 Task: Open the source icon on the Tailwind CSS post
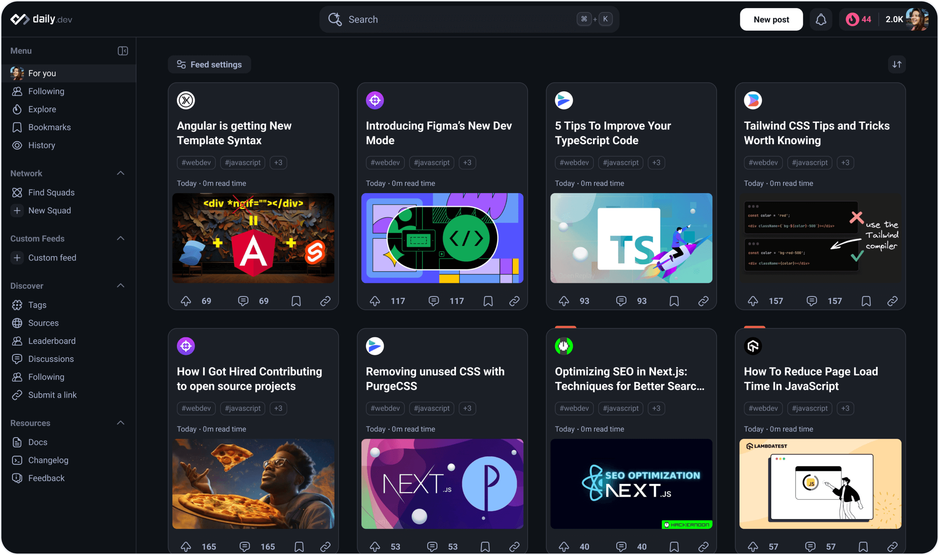[752, 100]
